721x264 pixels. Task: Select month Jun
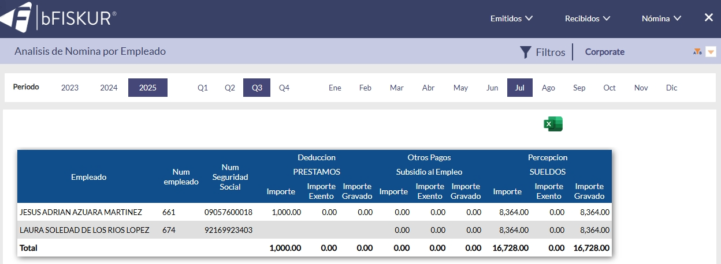492,88
